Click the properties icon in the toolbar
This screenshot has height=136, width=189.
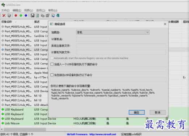(48, 16)
